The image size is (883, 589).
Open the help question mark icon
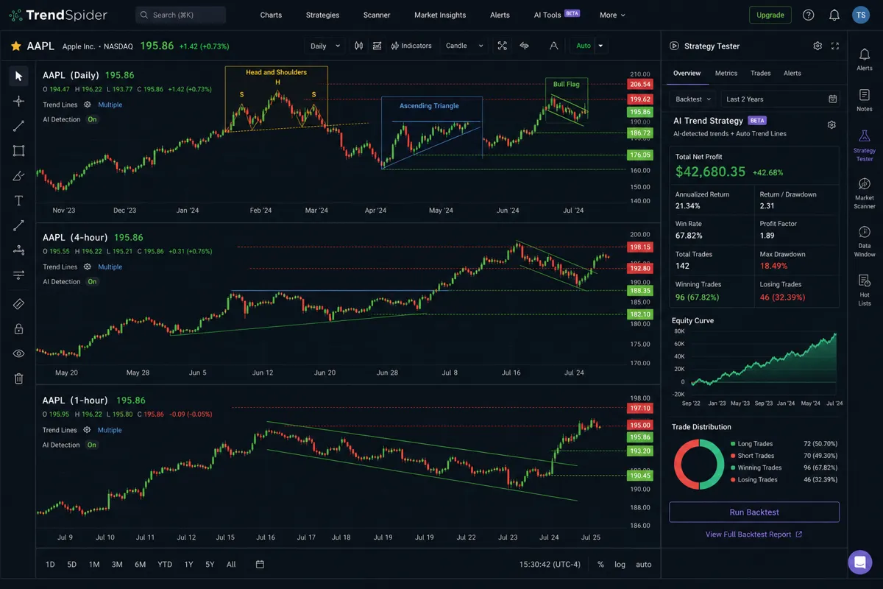pyautogui.click(x=809, y=15)
